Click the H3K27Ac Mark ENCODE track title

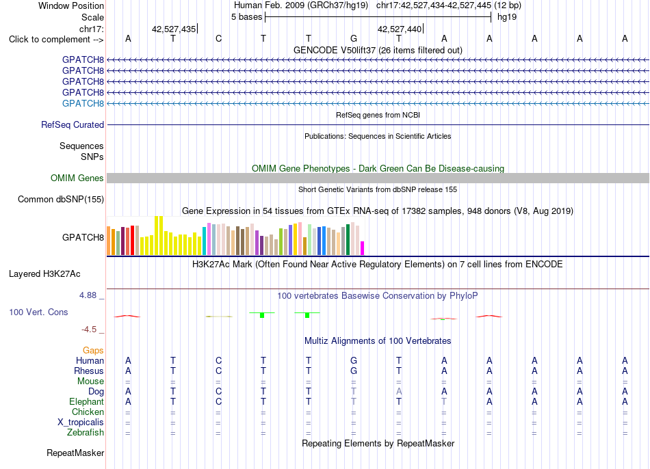[x=378, y=265]
